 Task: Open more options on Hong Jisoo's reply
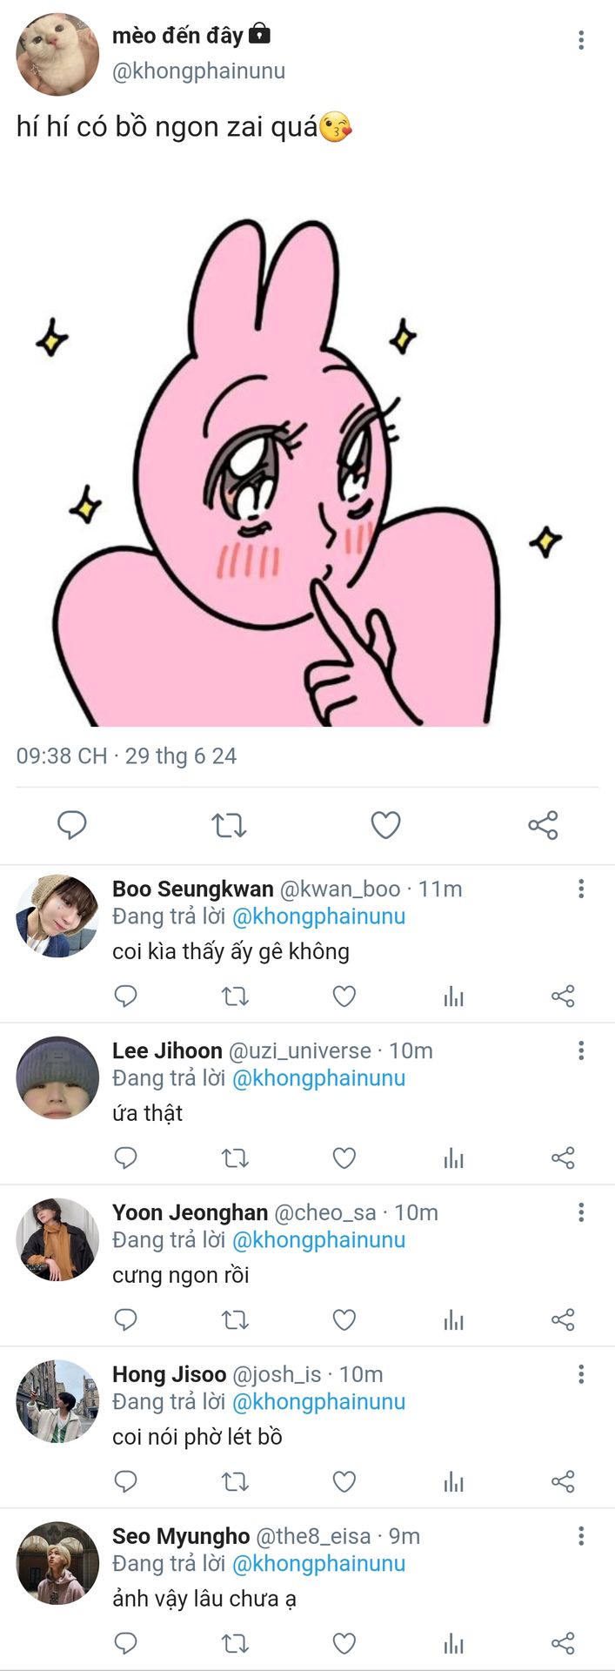pyautogui.click(x=581, y=1374)
